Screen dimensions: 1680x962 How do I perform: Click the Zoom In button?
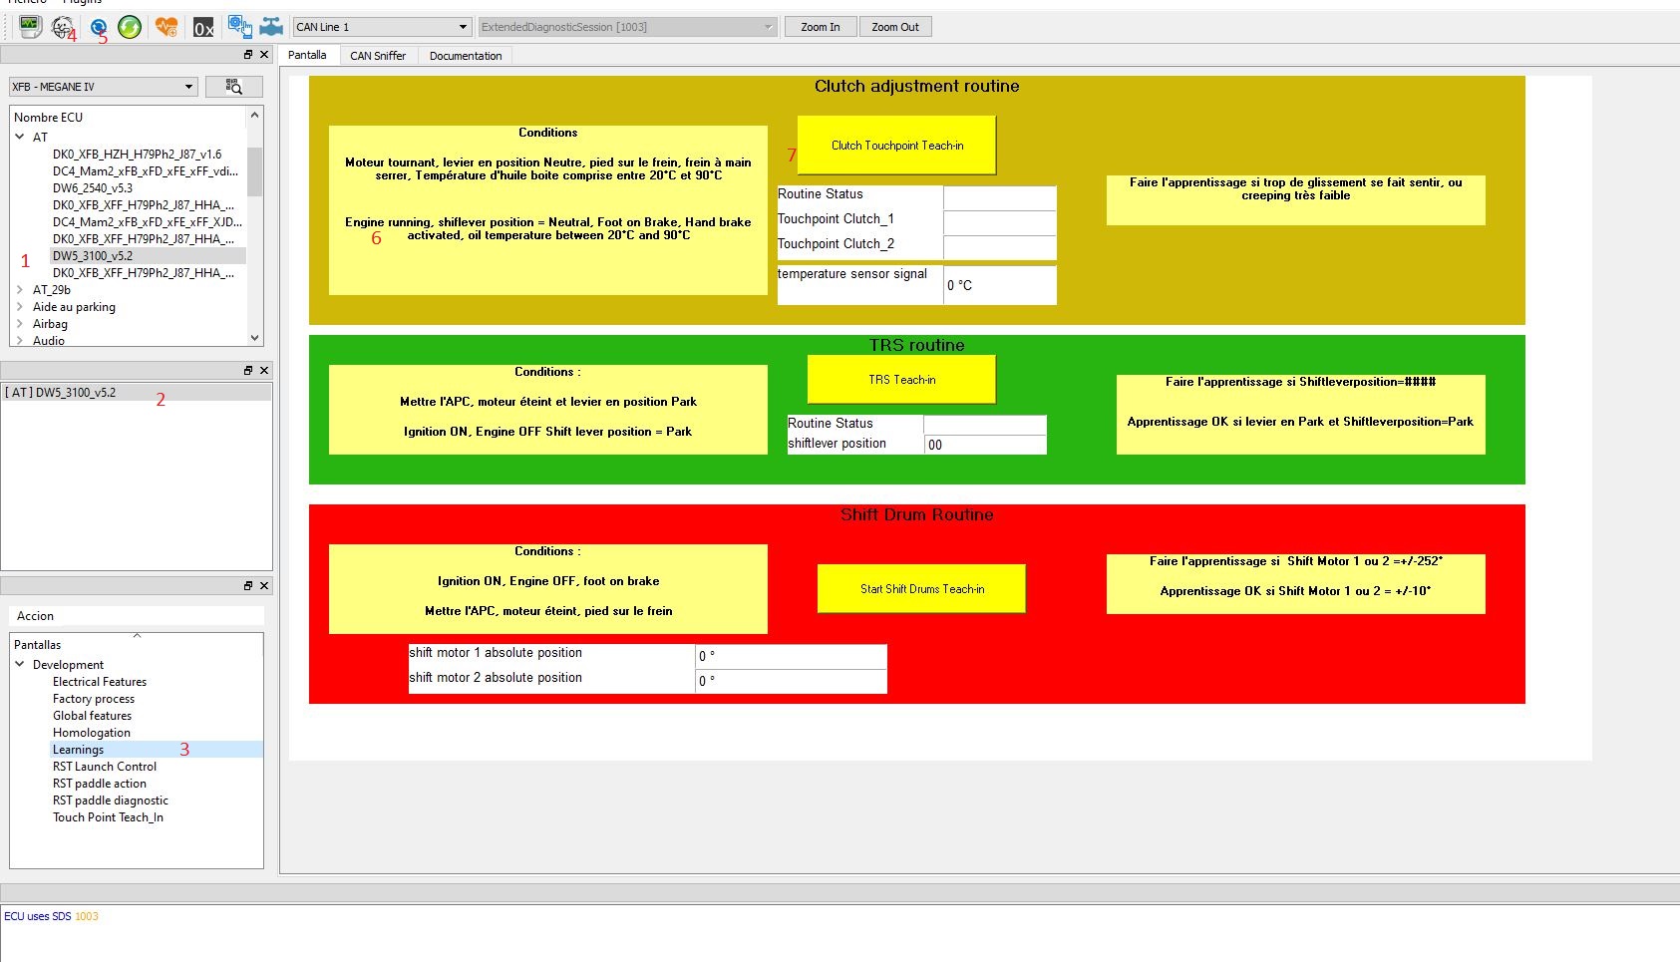click(x=821, y=27)
